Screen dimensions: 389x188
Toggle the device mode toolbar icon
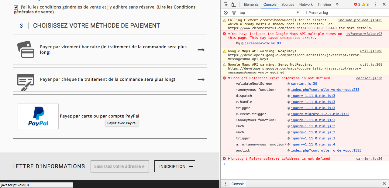[x=234, y=4]
